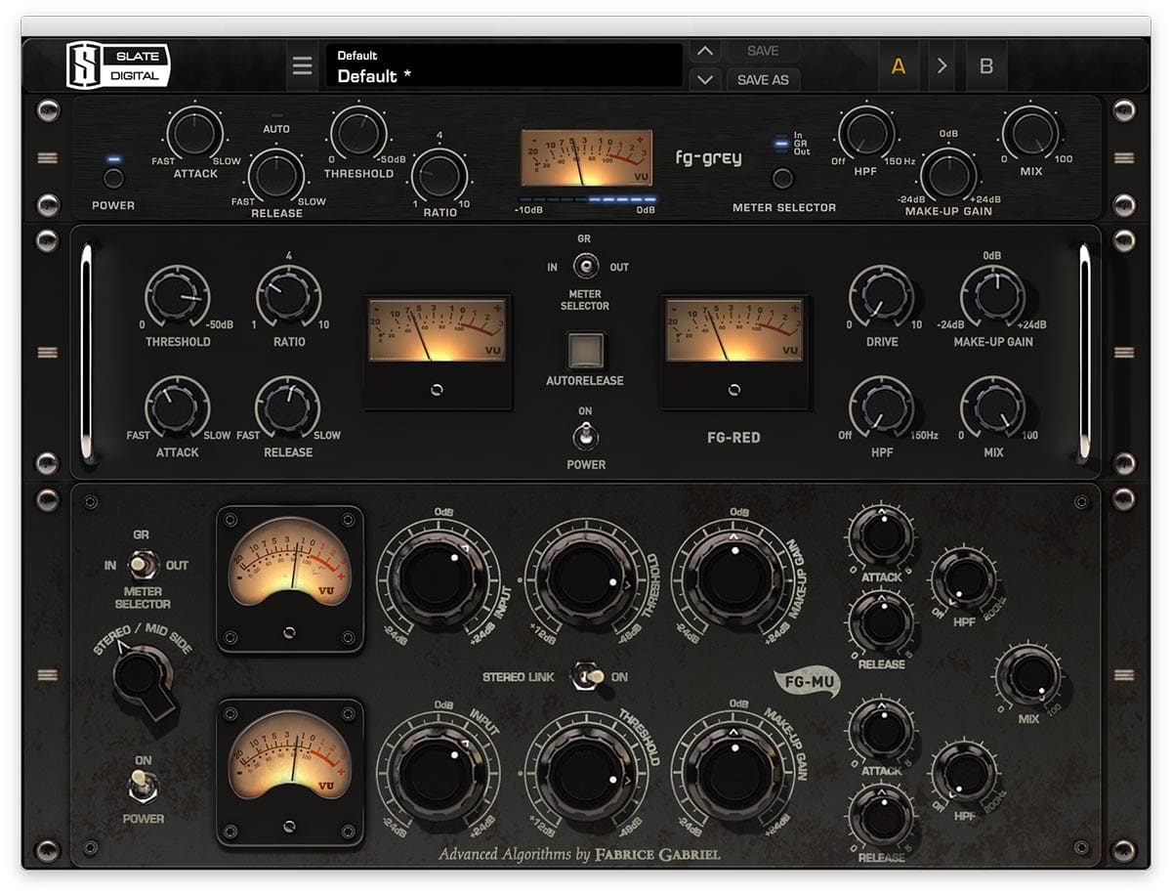
Task: Click the FG-Grey VU meter
Action: [x=587, y=158]
